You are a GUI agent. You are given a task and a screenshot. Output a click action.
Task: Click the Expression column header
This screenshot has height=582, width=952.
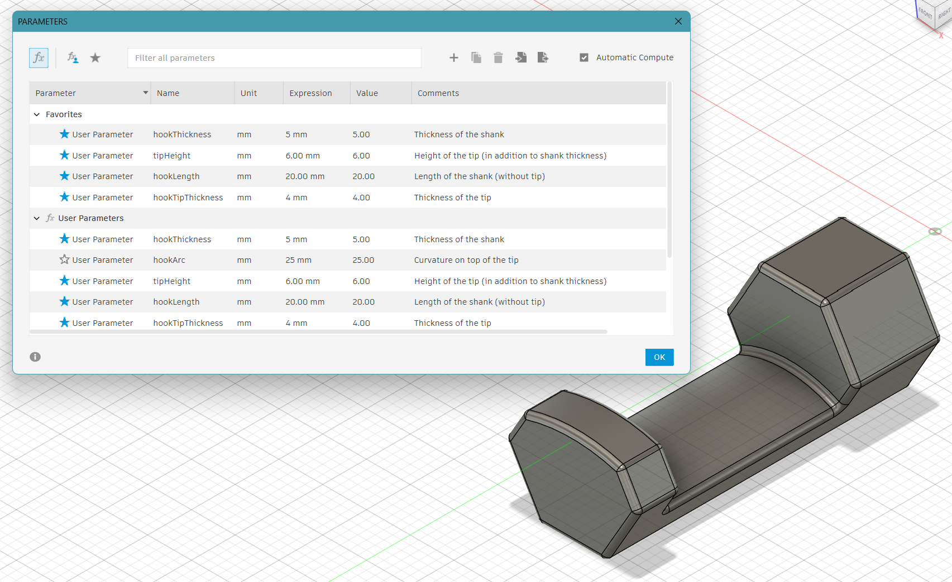(x=317, y=93)
